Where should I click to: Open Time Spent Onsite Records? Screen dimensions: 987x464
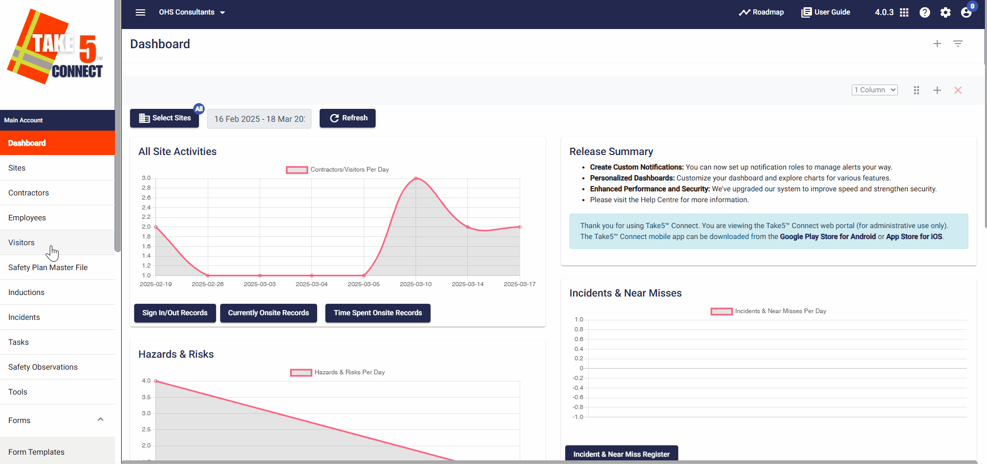click(378, 313)
